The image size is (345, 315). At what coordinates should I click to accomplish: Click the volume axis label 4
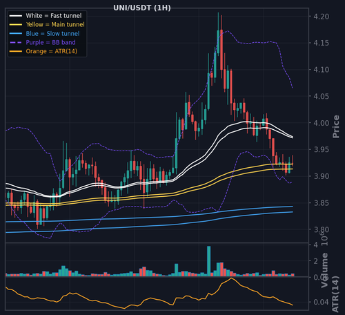pyautogui.click(x=316, y=245)
